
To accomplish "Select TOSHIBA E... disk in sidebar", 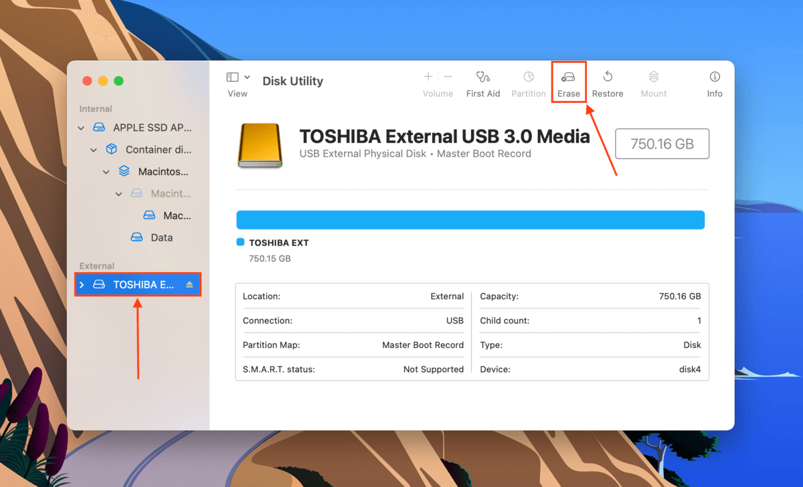I will (137, 285).
